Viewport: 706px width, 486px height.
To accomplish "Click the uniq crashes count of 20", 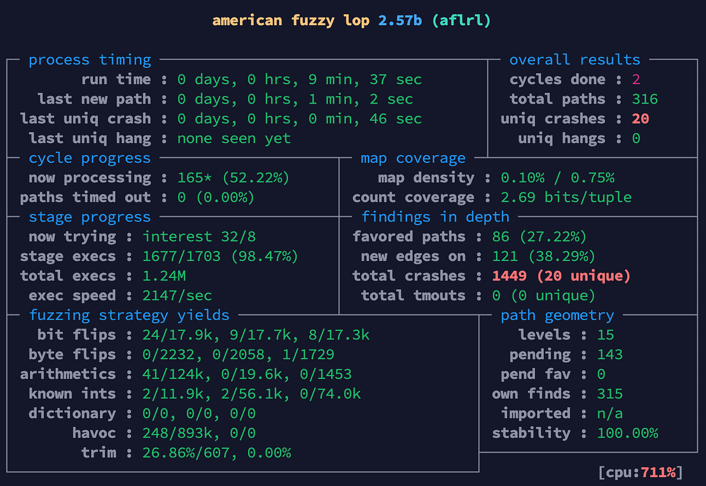I will (641, 118).
